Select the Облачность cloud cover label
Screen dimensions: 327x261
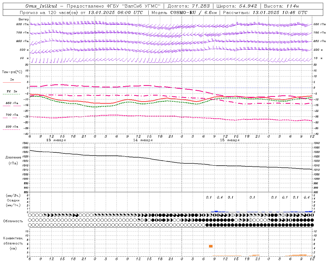pyautogui.click(x=13, y=221)
